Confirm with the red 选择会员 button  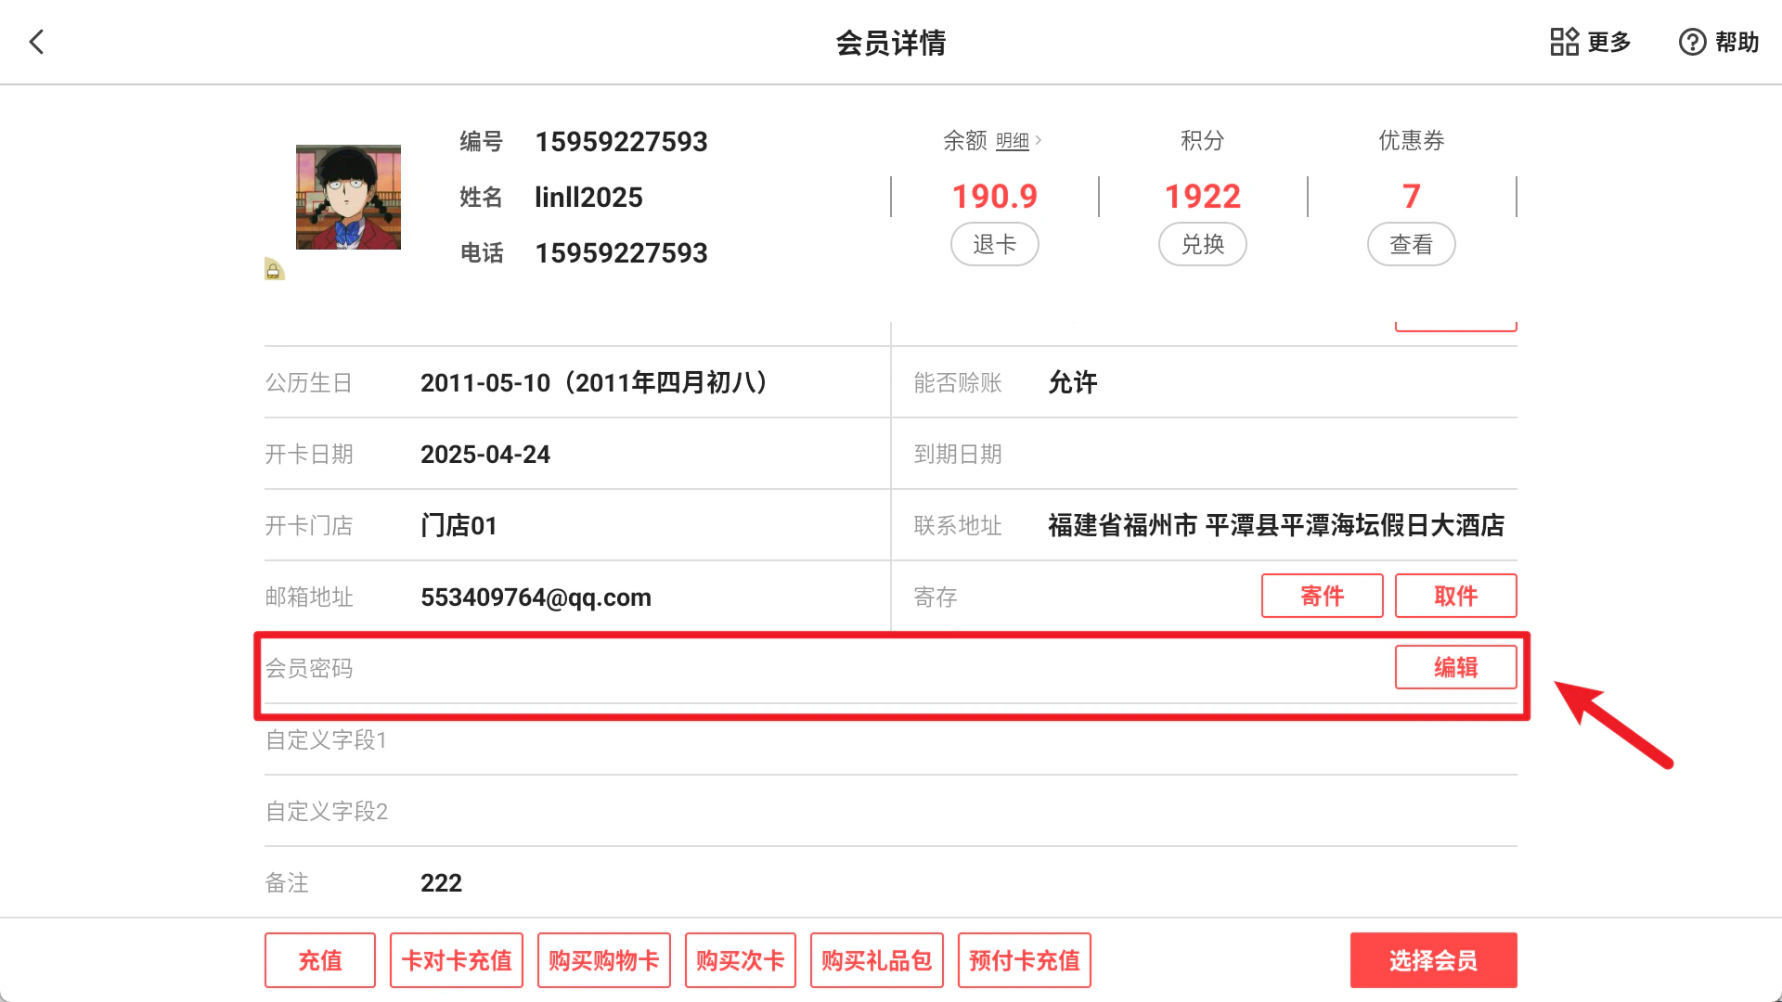tap(1434, 960)
